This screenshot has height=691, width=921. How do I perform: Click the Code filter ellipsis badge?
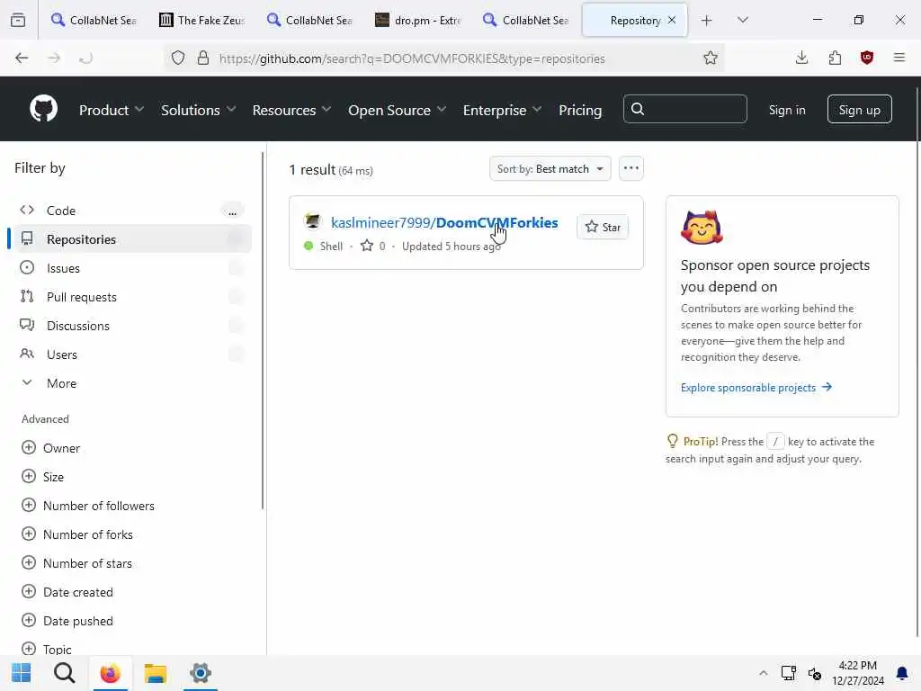[x=233, y=211]
